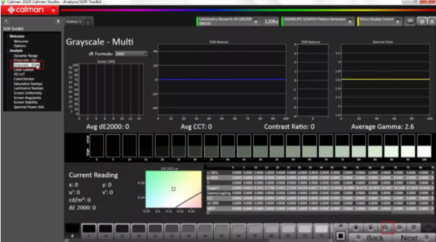
Task: Click the refresh icon in measurement toolbar
Action: (413, 228)
